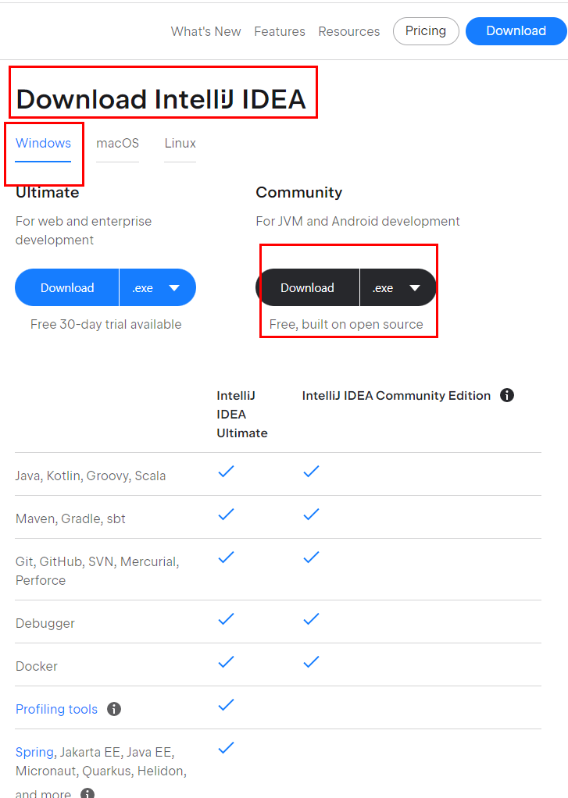Open the Resources menu item
Image resolution: width=568 pixels, height=798 pixels.
[x=349, y=31]
